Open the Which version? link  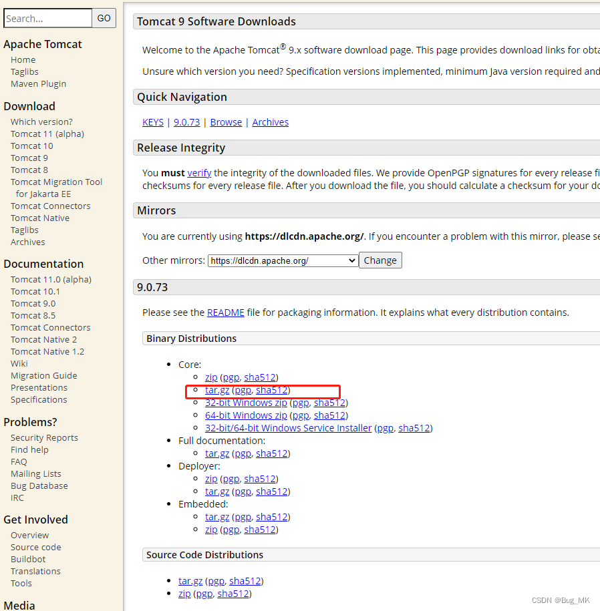[41, 122]
